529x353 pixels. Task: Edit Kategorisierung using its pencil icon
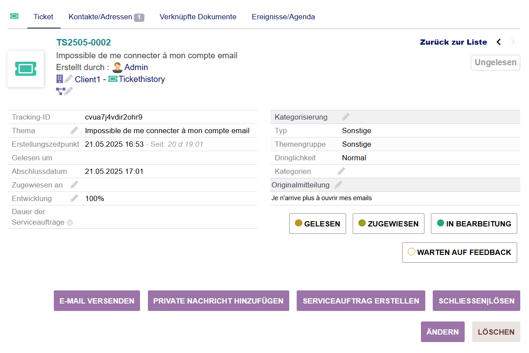point(346,117)
